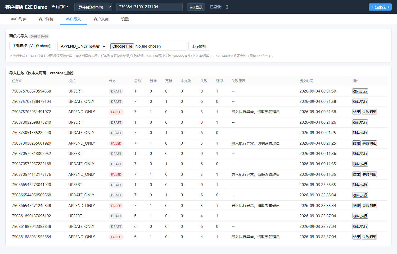The image size is (397, 254).
Task: Switch to the 客户列表 tab
Action: [x=19, y=19]
